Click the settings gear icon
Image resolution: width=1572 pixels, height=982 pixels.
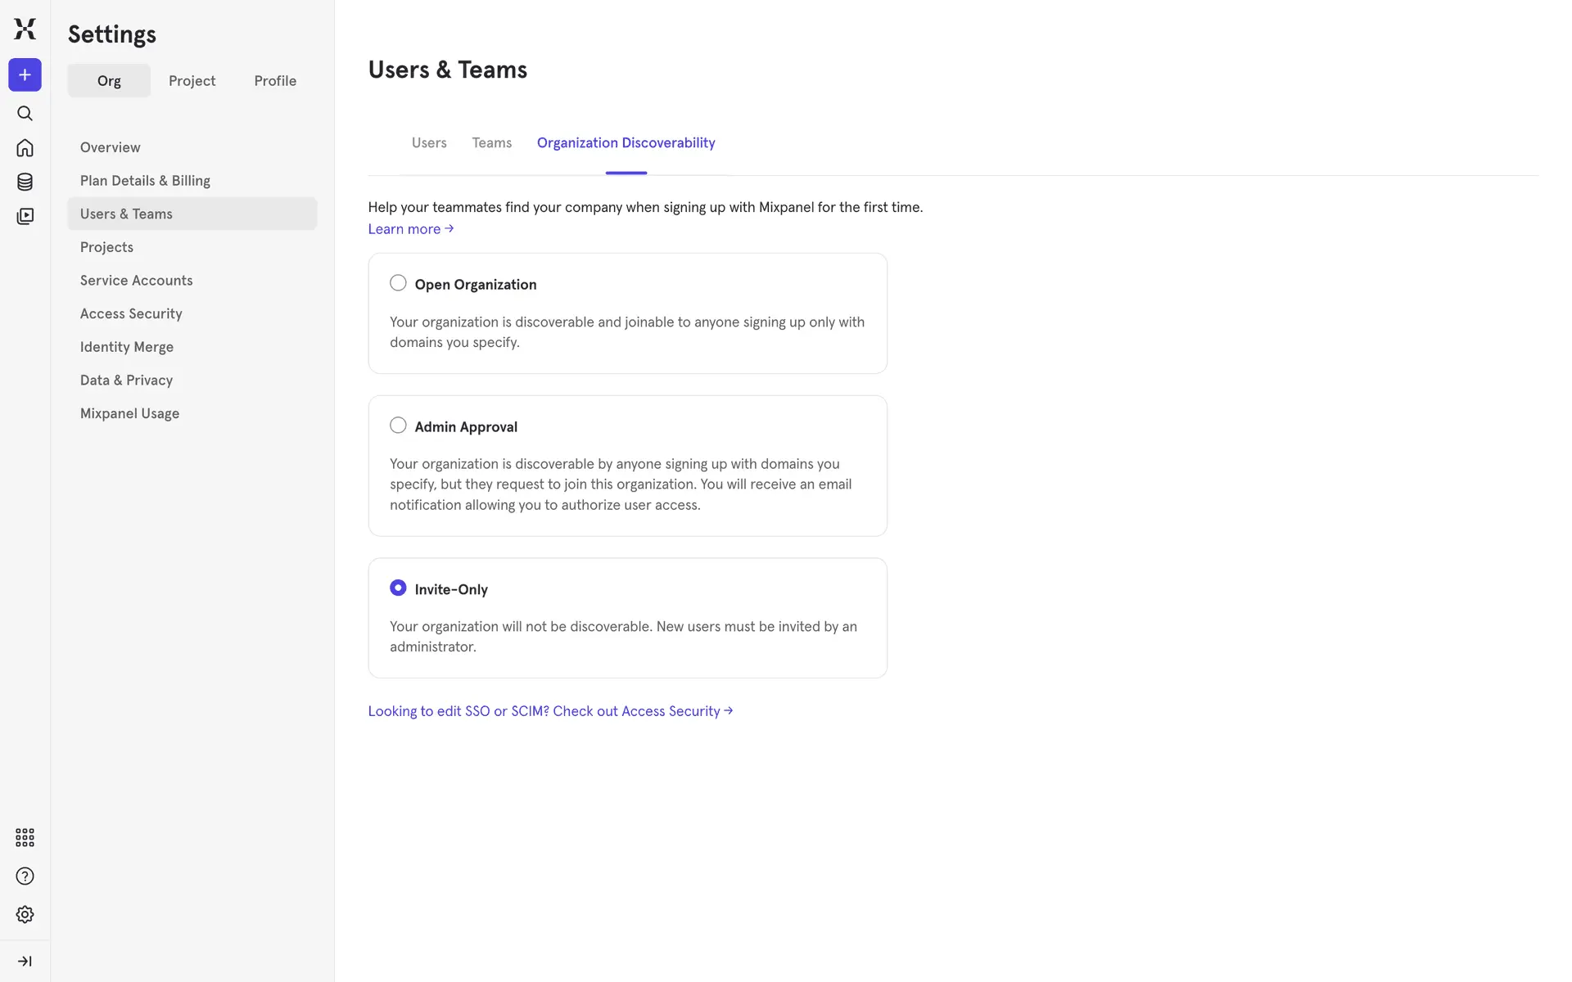25,914
